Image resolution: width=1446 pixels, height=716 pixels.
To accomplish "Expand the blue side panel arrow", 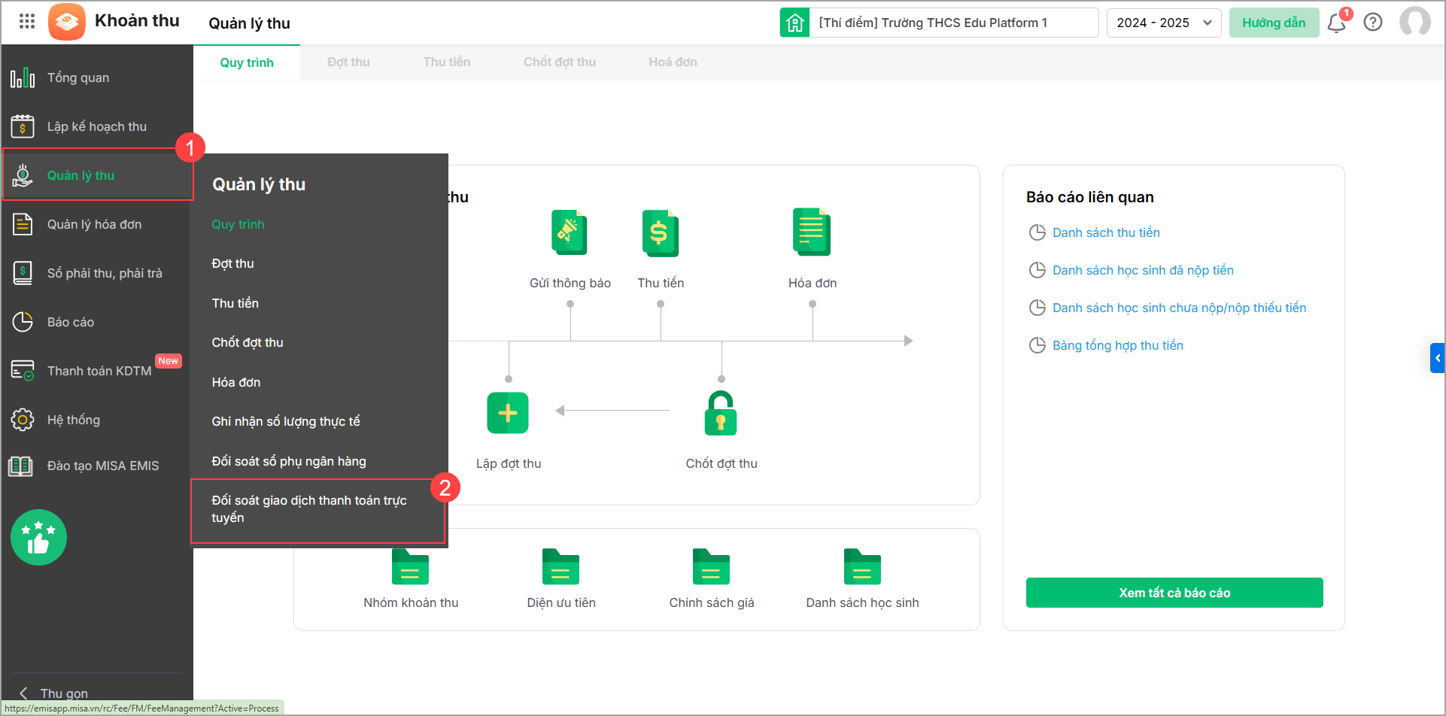I will point(1437,358).
